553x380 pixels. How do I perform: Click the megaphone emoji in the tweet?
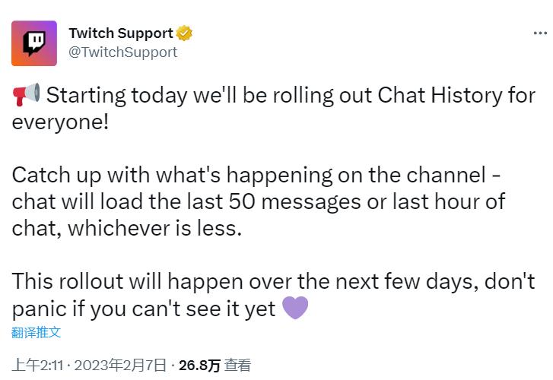[x=26, y=96]
